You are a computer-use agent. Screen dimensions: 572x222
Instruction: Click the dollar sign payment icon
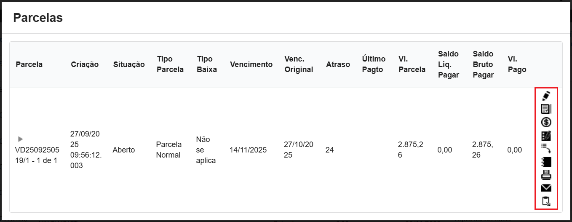pos(546,122)
